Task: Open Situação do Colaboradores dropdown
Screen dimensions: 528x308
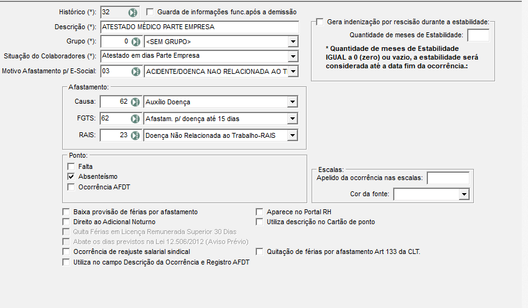Action: coord(293,56)
